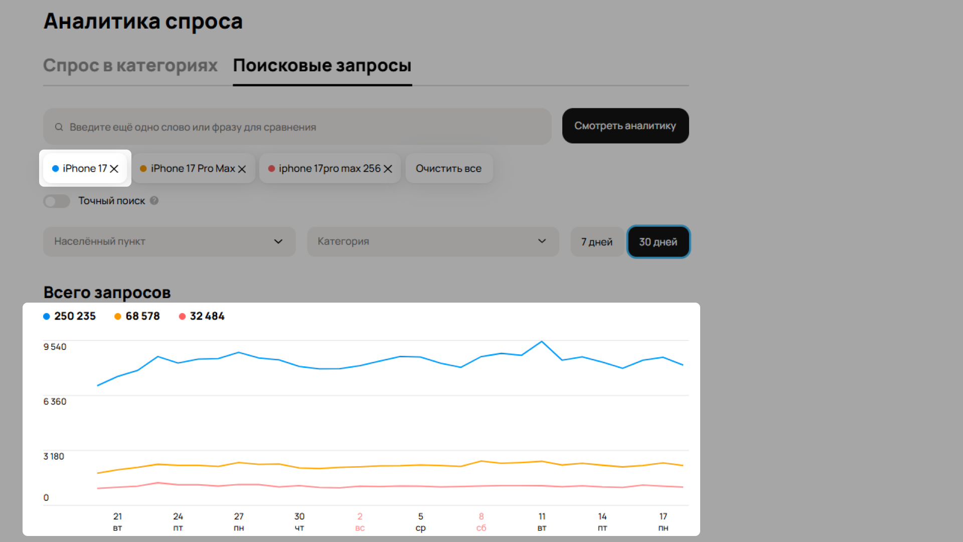Image resolution: width=963 pixels, height=542 pixels.
Task: Click the 3 180 axis label
Action: click(54, 456)
